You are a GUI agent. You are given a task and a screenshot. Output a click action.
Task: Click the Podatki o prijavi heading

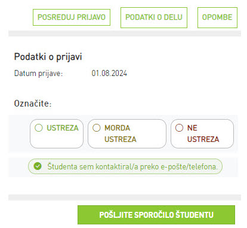[x=48, y=57]
